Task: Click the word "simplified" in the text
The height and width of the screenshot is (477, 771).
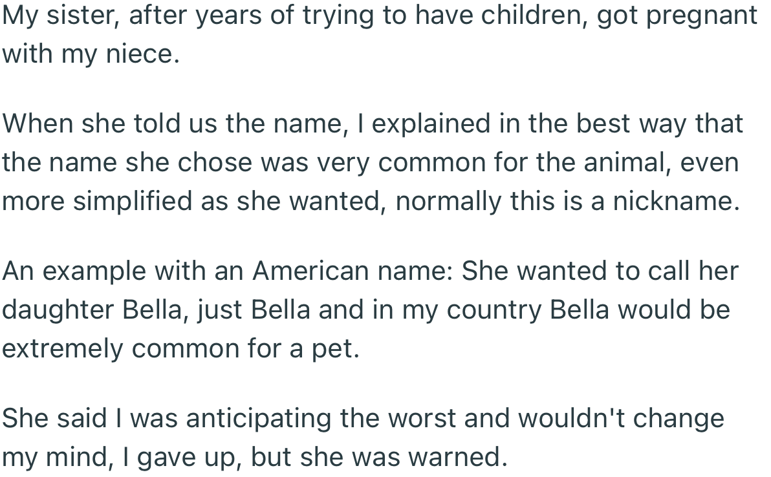Action: (132, 201)
